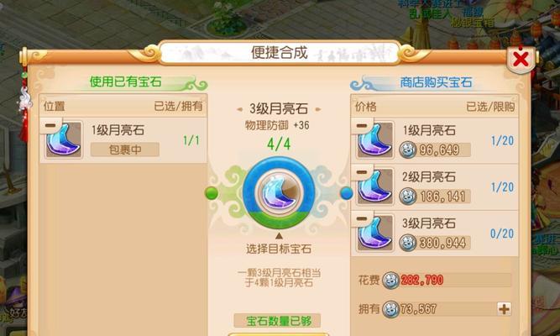The height and width of the screenshot is (336, 560).
Task: Select the shop 2级月亮石 gem icon
Action: (x=375, y=186)
